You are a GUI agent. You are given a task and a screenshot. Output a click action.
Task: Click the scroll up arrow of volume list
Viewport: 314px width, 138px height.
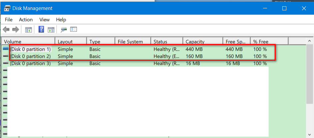pyautogui.click(x=310, y=41)
